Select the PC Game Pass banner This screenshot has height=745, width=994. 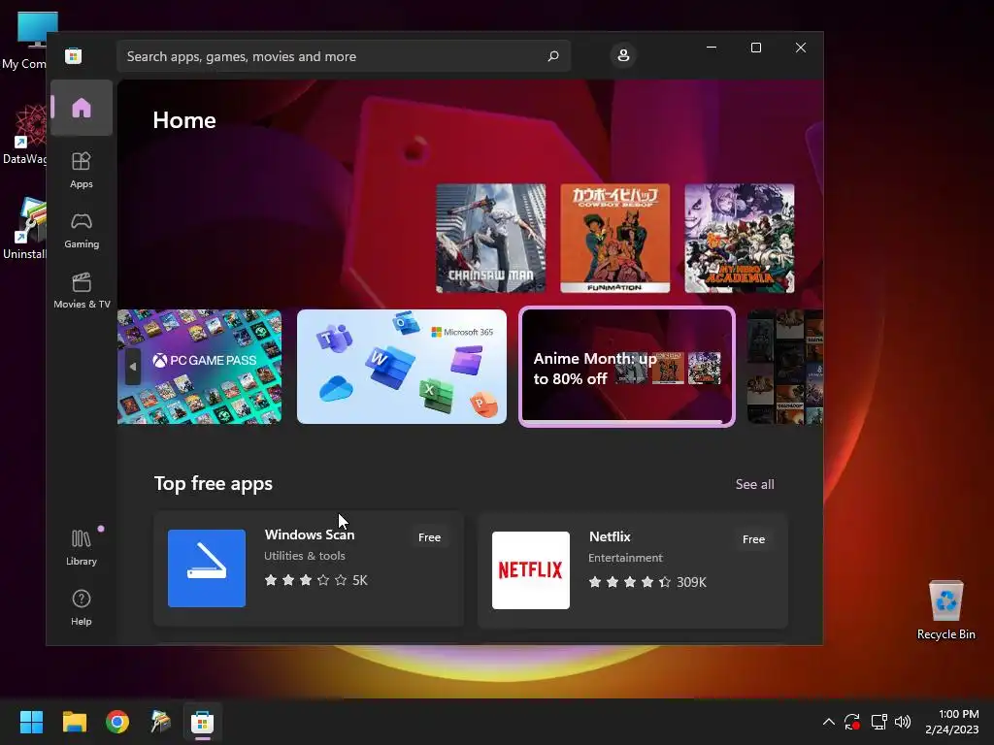[200, 366]
